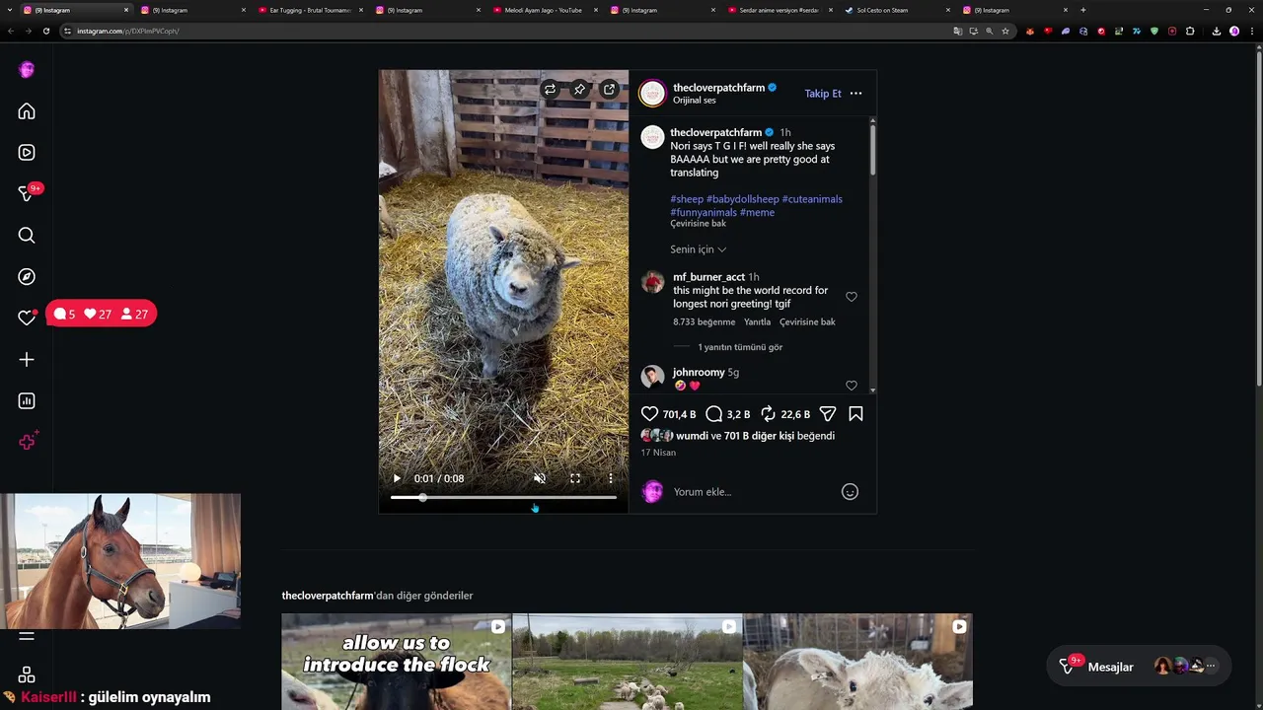Open the allow us to introduce the flock thumbnail
Viewport: 1263px width, 710px height.
[396, 662]
